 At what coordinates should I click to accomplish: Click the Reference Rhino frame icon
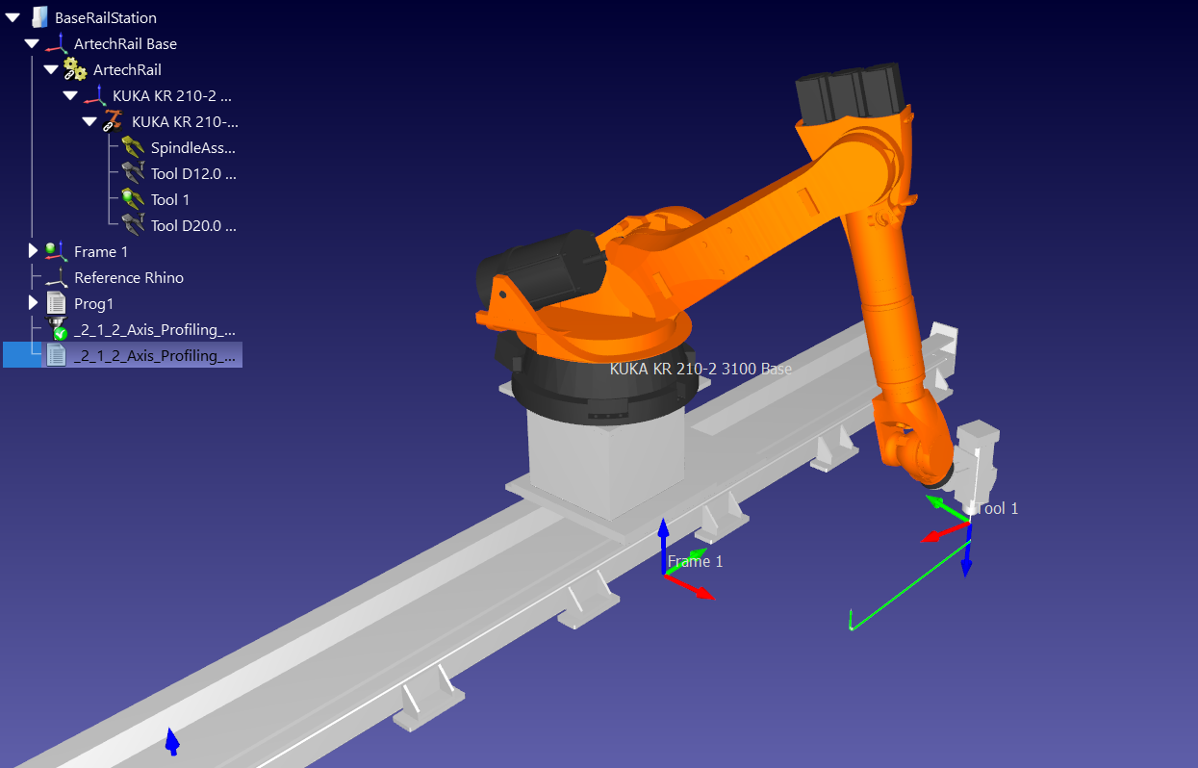[56, 277]
